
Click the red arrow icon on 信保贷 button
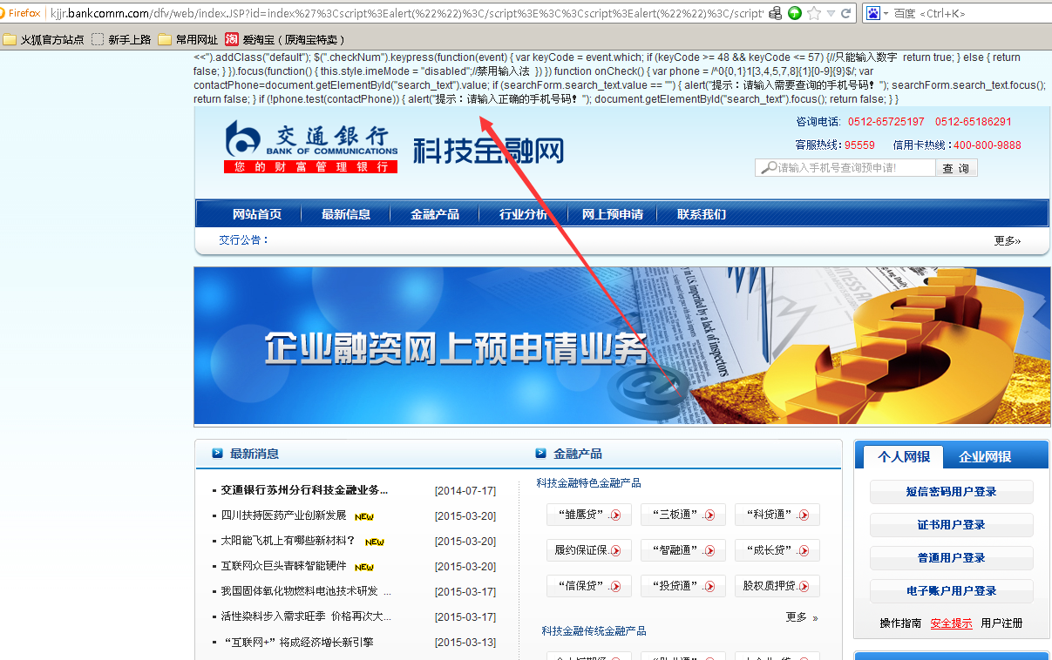(615, 587)
